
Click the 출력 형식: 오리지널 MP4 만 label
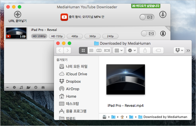pyautogui.click(x=86, y=17)
